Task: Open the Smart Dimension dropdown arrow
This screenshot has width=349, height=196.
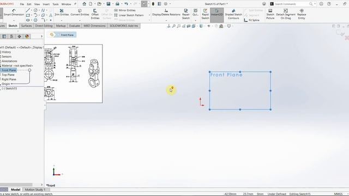Action: (x=14, y=20)
